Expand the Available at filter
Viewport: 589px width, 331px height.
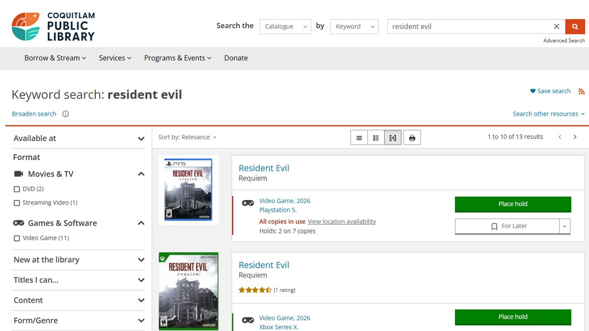tap(79, 138)
